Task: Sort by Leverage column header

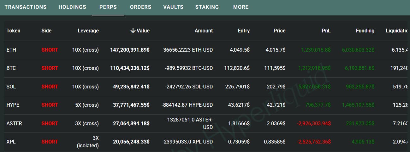Action: 88,31
